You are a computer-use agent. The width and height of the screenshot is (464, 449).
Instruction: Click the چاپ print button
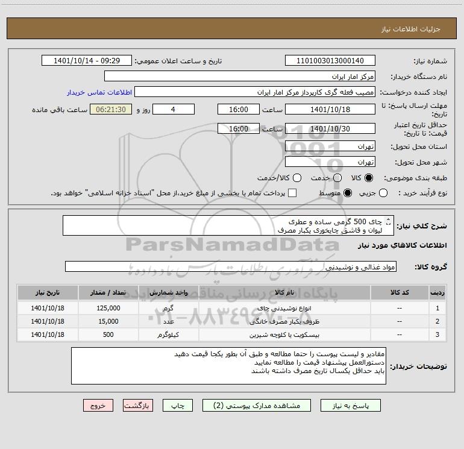pyautogui.click(x=178, y=406)
